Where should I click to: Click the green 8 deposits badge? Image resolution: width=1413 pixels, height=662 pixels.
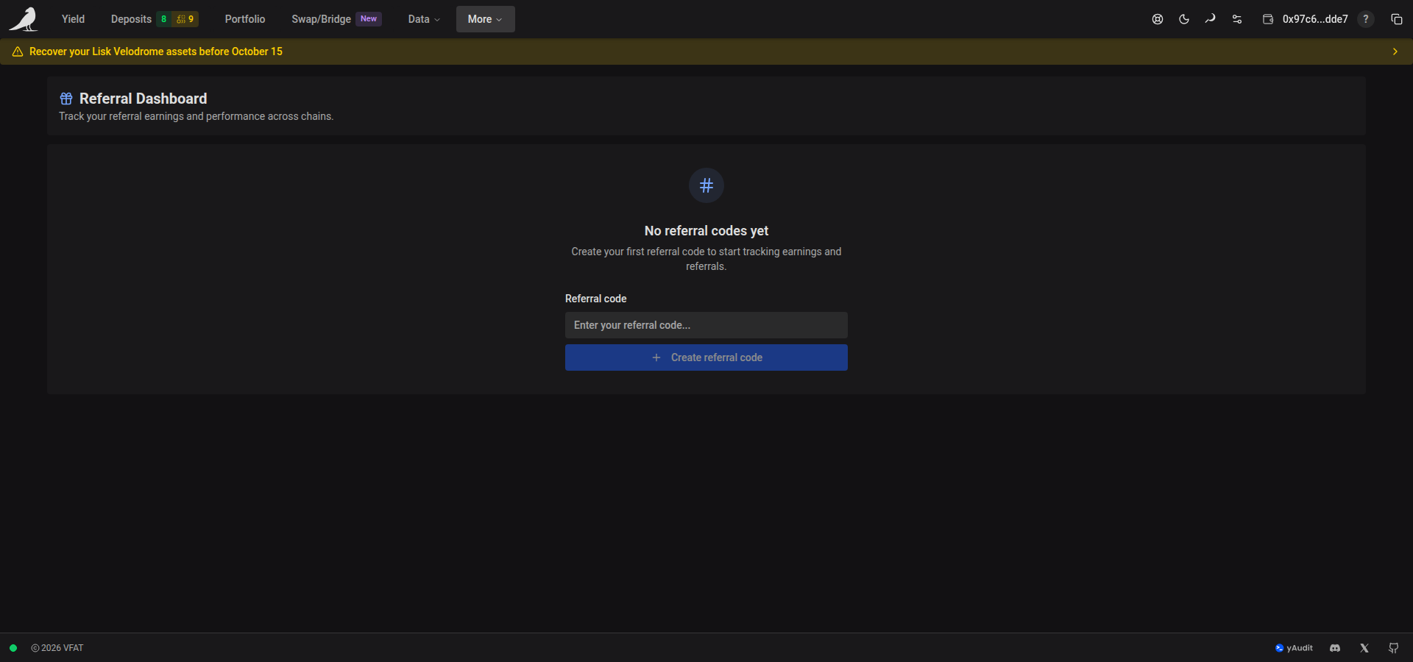[163, 19]
